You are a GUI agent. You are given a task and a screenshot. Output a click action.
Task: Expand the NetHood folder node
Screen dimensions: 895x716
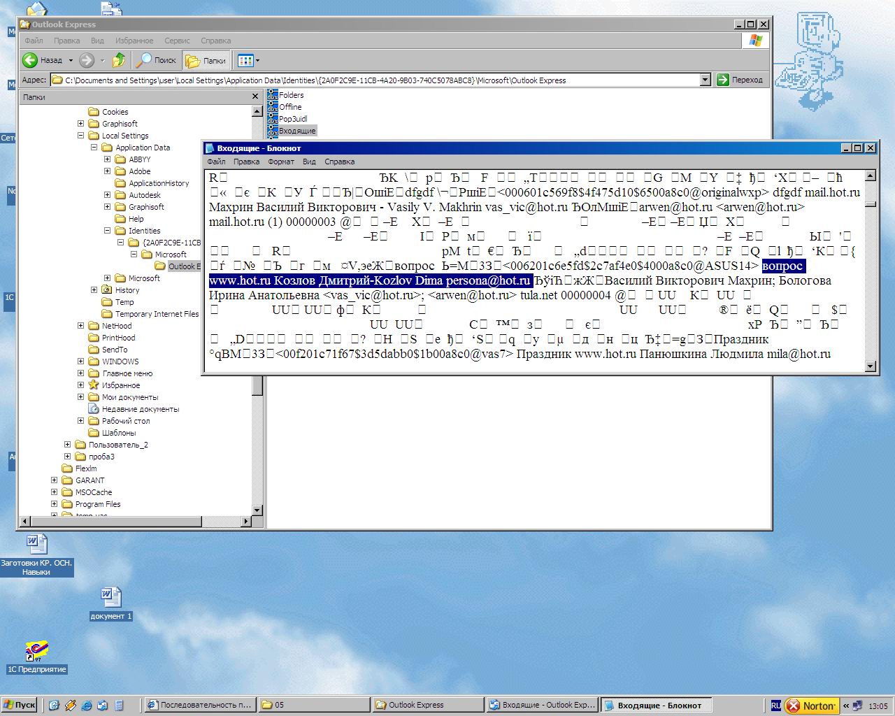point(80,326)
